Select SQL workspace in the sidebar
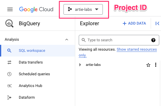The height and width of the screenshot is (106, 161). coord(38,51)
